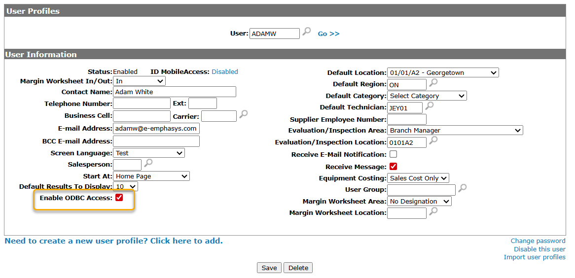This screenshot has width=575, height=278.
Task: Click the Change password link
Action: point(538,241)
